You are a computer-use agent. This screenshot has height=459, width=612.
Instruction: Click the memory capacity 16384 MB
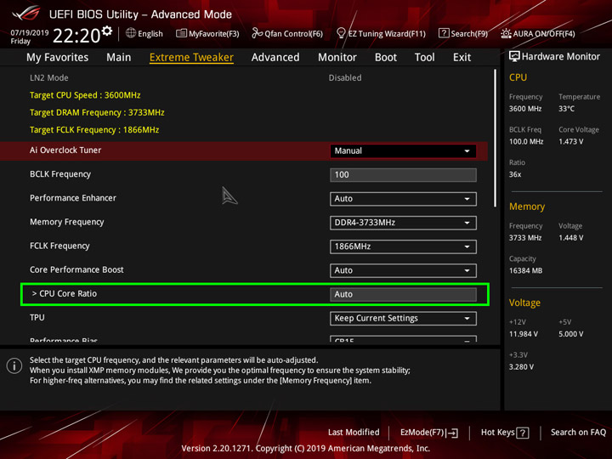525,271
